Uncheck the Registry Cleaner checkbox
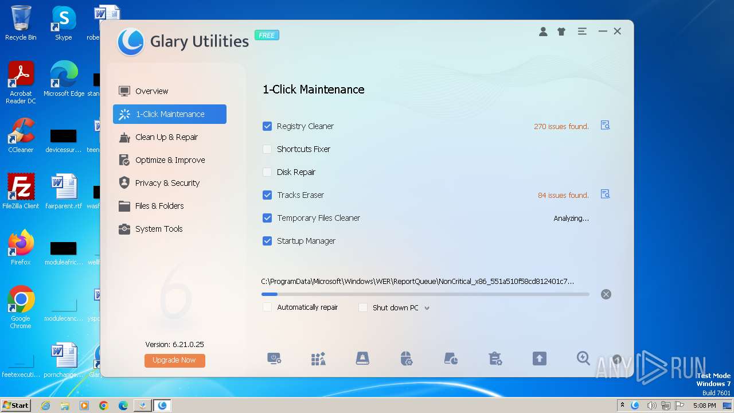The height and width of the screenshot is (413, 734). 267,126
